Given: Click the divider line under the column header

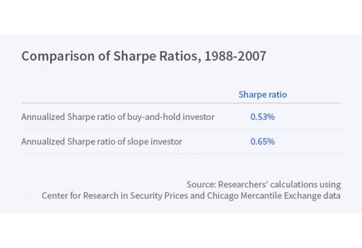Looking at the screenshot, I should coord(181,103).
